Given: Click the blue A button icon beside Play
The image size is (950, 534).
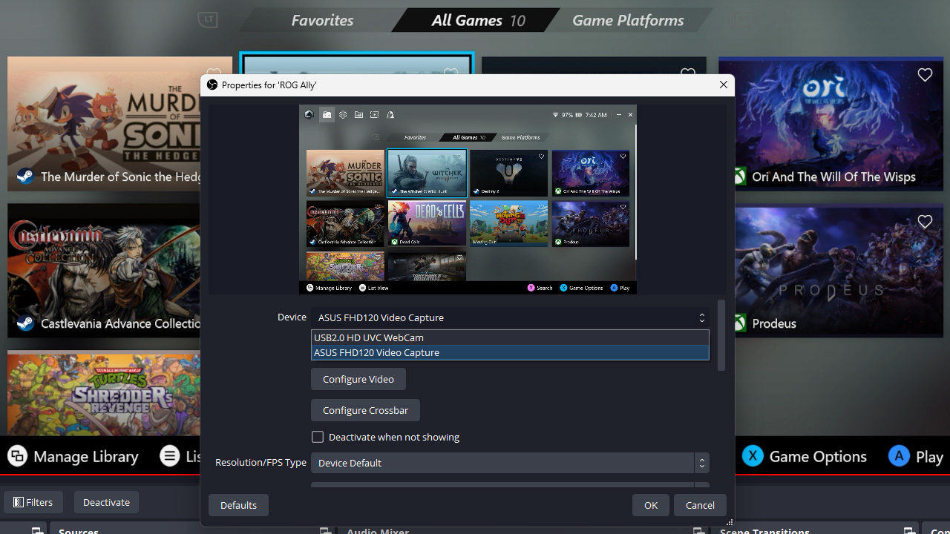Looking at the screenshot, I should [899, 456].
